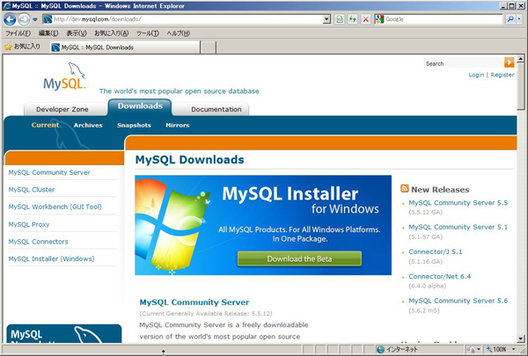The image size is (528, 356).
Task: Click the New Releases RSS feed icon
Action: point(405,188)
